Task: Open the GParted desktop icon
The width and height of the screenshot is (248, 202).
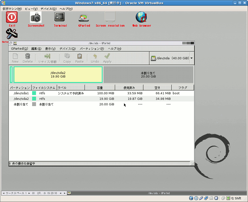Action: tap(84, 17)
